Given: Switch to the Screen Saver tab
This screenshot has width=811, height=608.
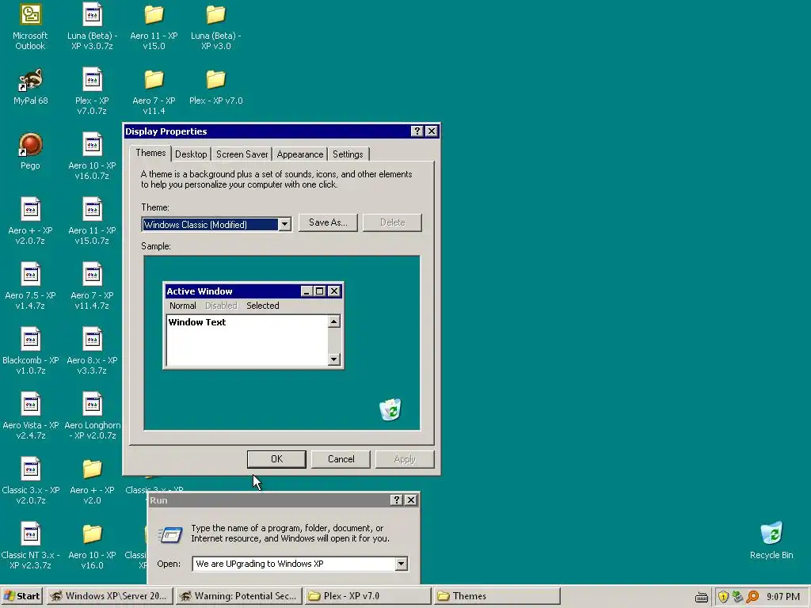Looking at the screenshot, I should click(x=242, y=154).
